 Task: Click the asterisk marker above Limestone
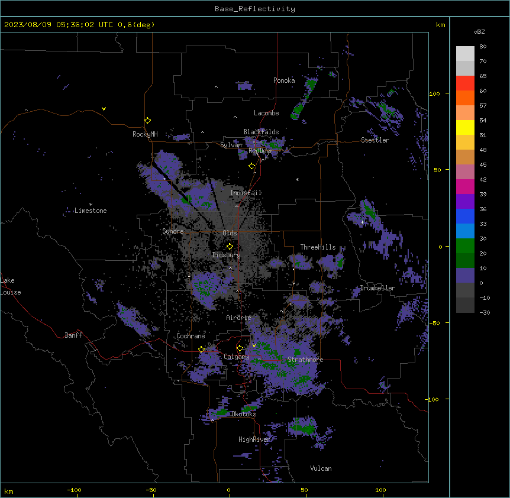pos(91,205)
